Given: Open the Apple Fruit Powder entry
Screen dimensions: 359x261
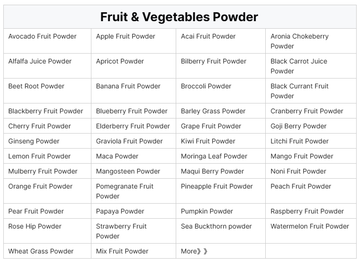Looking at the screenshot, I should [125, 36].
